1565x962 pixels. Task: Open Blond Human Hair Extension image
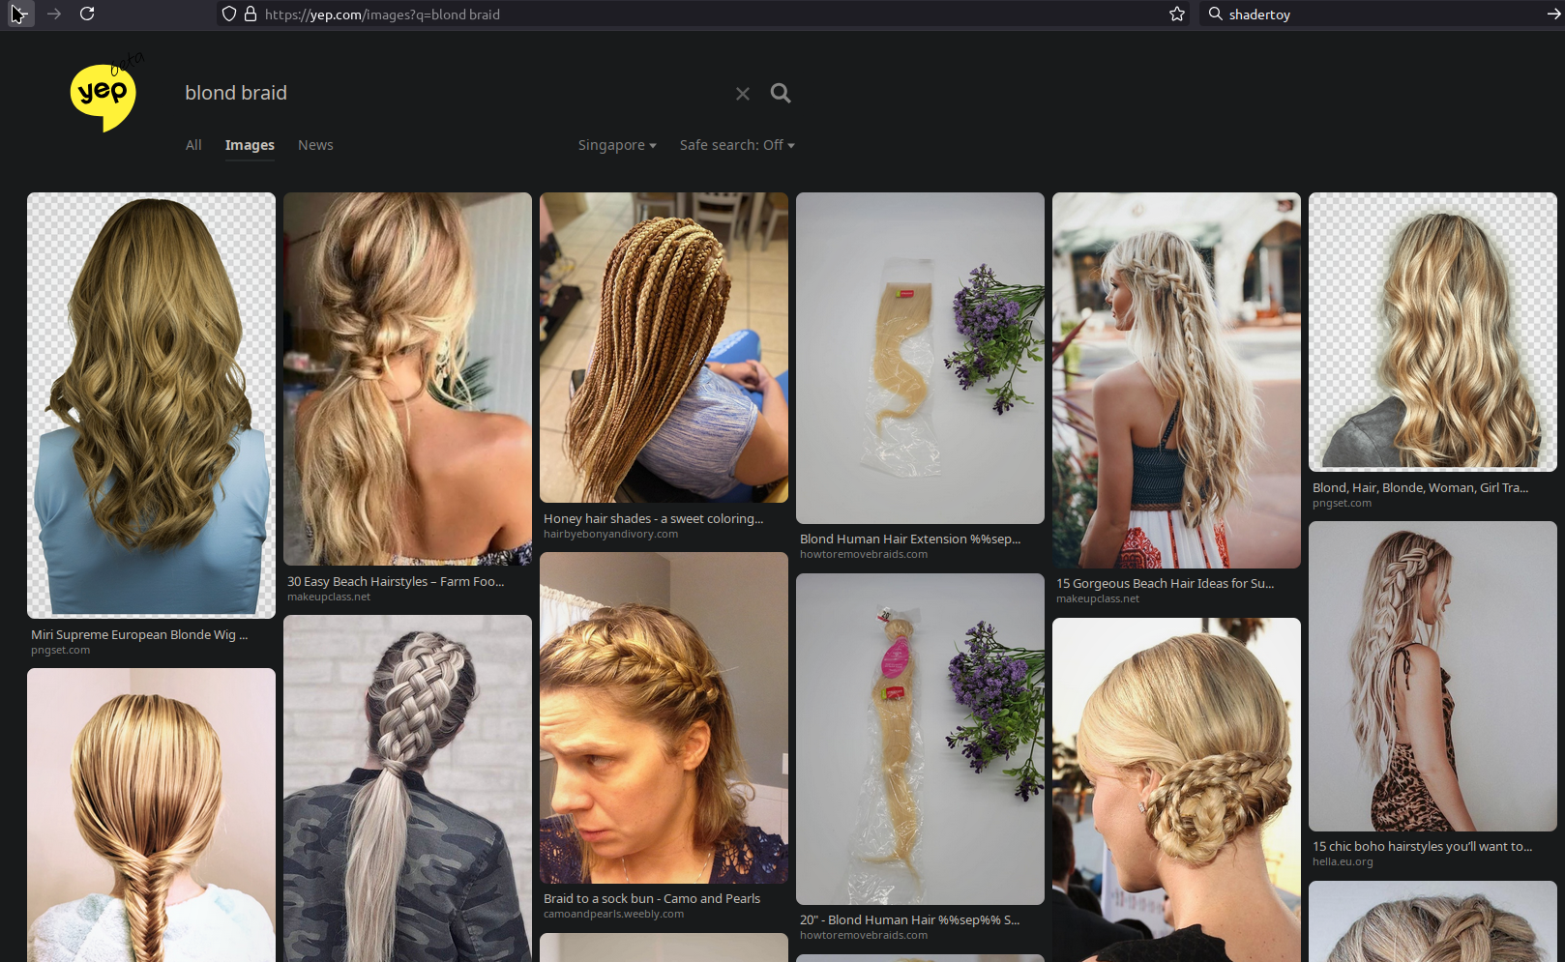point(920,358)
